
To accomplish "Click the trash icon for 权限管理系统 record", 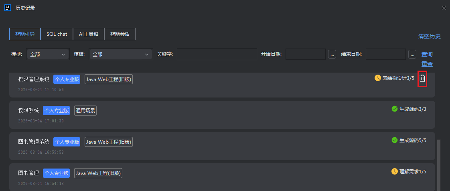I will (422, 78).
